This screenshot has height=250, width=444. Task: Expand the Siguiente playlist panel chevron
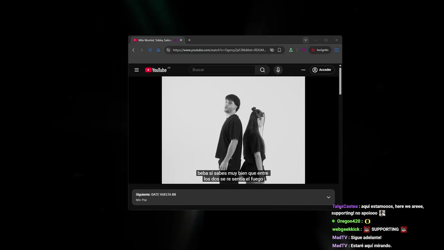click(328, 197)
